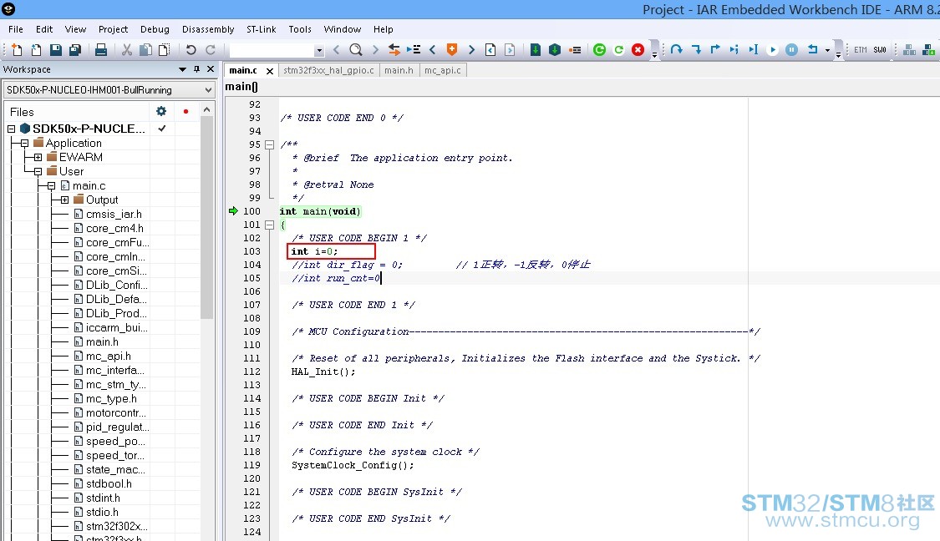940x541 pixels.
Task: Collapse the SDK50x-P-NUCLE project root node
Action: pyautogui.click(x=12, y=129)
